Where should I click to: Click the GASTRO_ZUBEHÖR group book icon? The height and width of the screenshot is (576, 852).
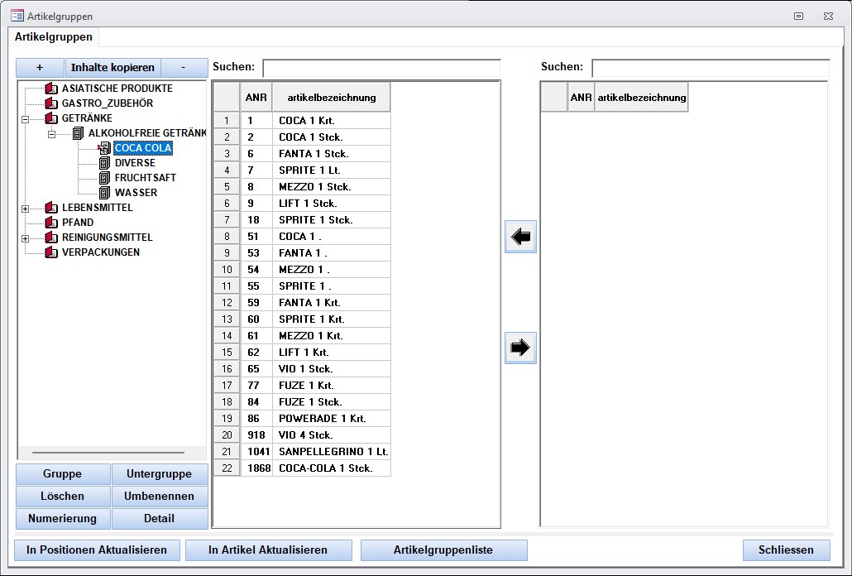point(51,103)
